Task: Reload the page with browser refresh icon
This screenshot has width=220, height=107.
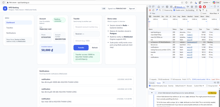Action: coord(3,2)
